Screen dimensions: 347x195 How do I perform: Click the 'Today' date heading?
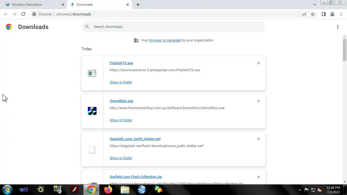coord(86,49)
